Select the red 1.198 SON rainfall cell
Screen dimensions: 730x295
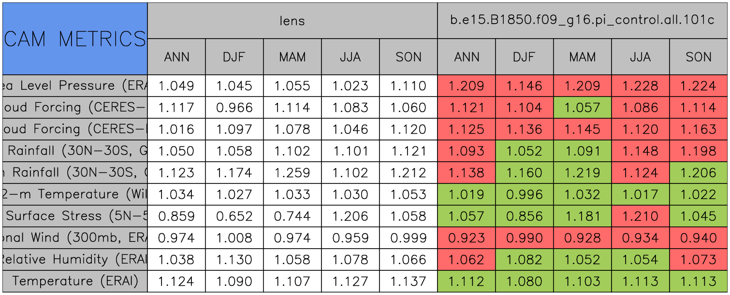699,151
